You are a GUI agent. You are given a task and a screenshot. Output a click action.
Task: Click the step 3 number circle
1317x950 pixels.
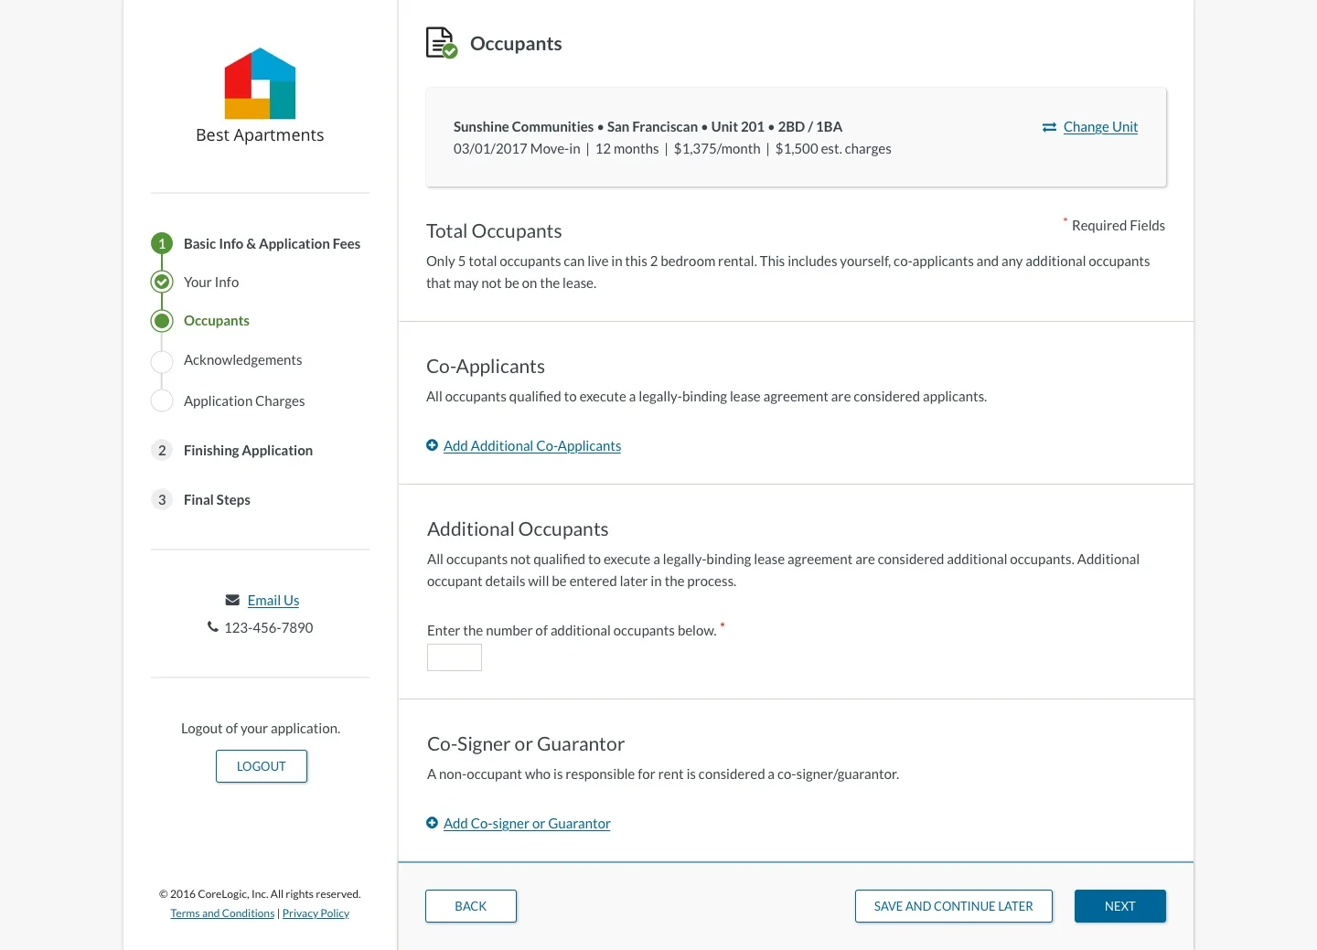click(x=162, y=499)
